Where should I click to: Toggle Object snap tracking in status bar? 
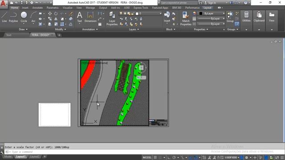coord(191,157)
